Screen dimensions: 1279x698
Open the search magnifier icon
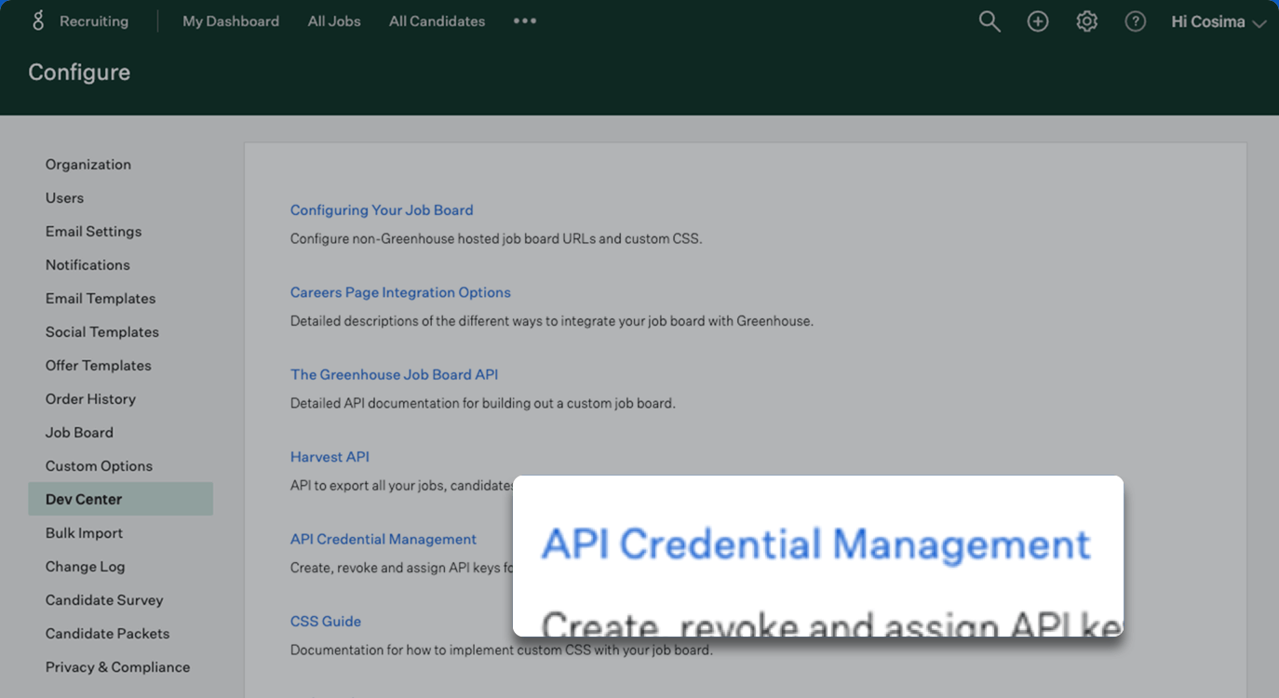tap(990, 21)
